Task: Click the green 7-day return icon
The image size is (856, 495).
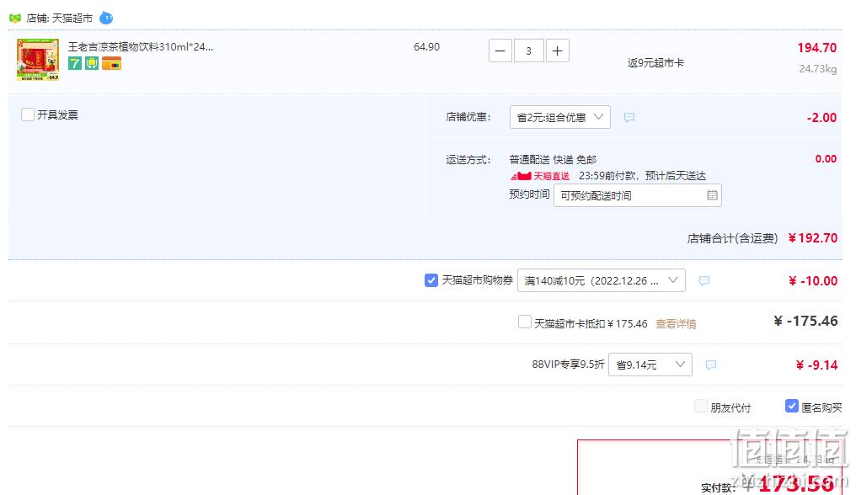Action: coord(75,63)
